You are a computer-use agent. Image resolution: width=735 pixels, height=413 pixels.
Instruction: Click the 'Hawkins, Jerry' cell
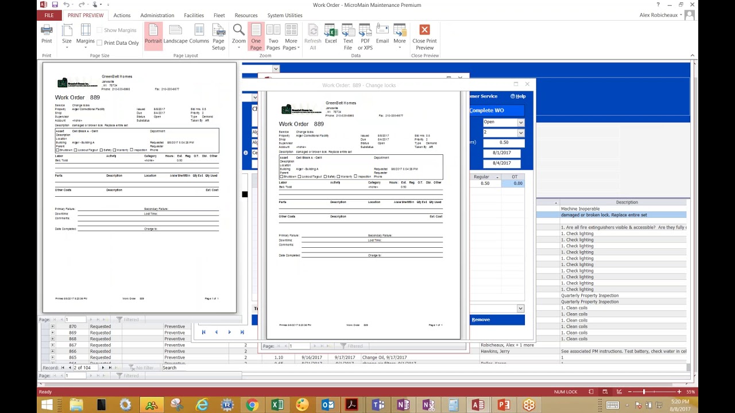(519, 352)
